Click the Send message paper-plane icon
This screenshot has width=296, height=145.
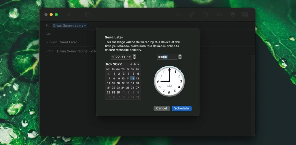click(69, 14)
